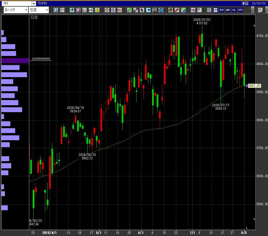Select the pointer with pink line tool

coord(142,10)
